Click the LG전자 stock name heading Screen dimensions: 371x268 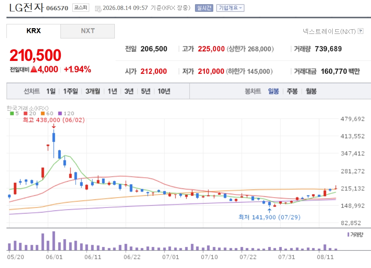[27, 8]
